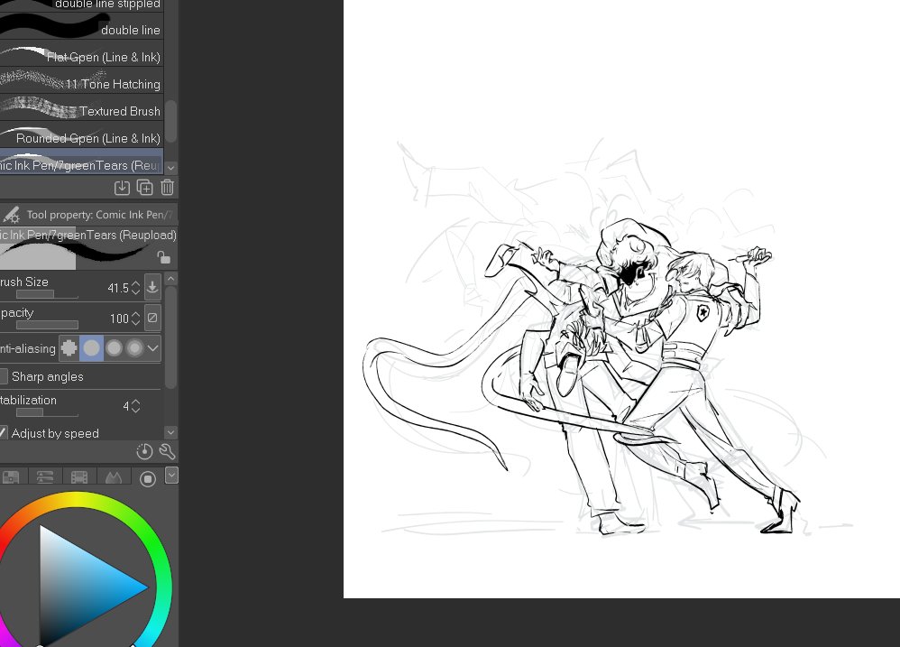Open the Opacity dynamics button

pos(152,318)
